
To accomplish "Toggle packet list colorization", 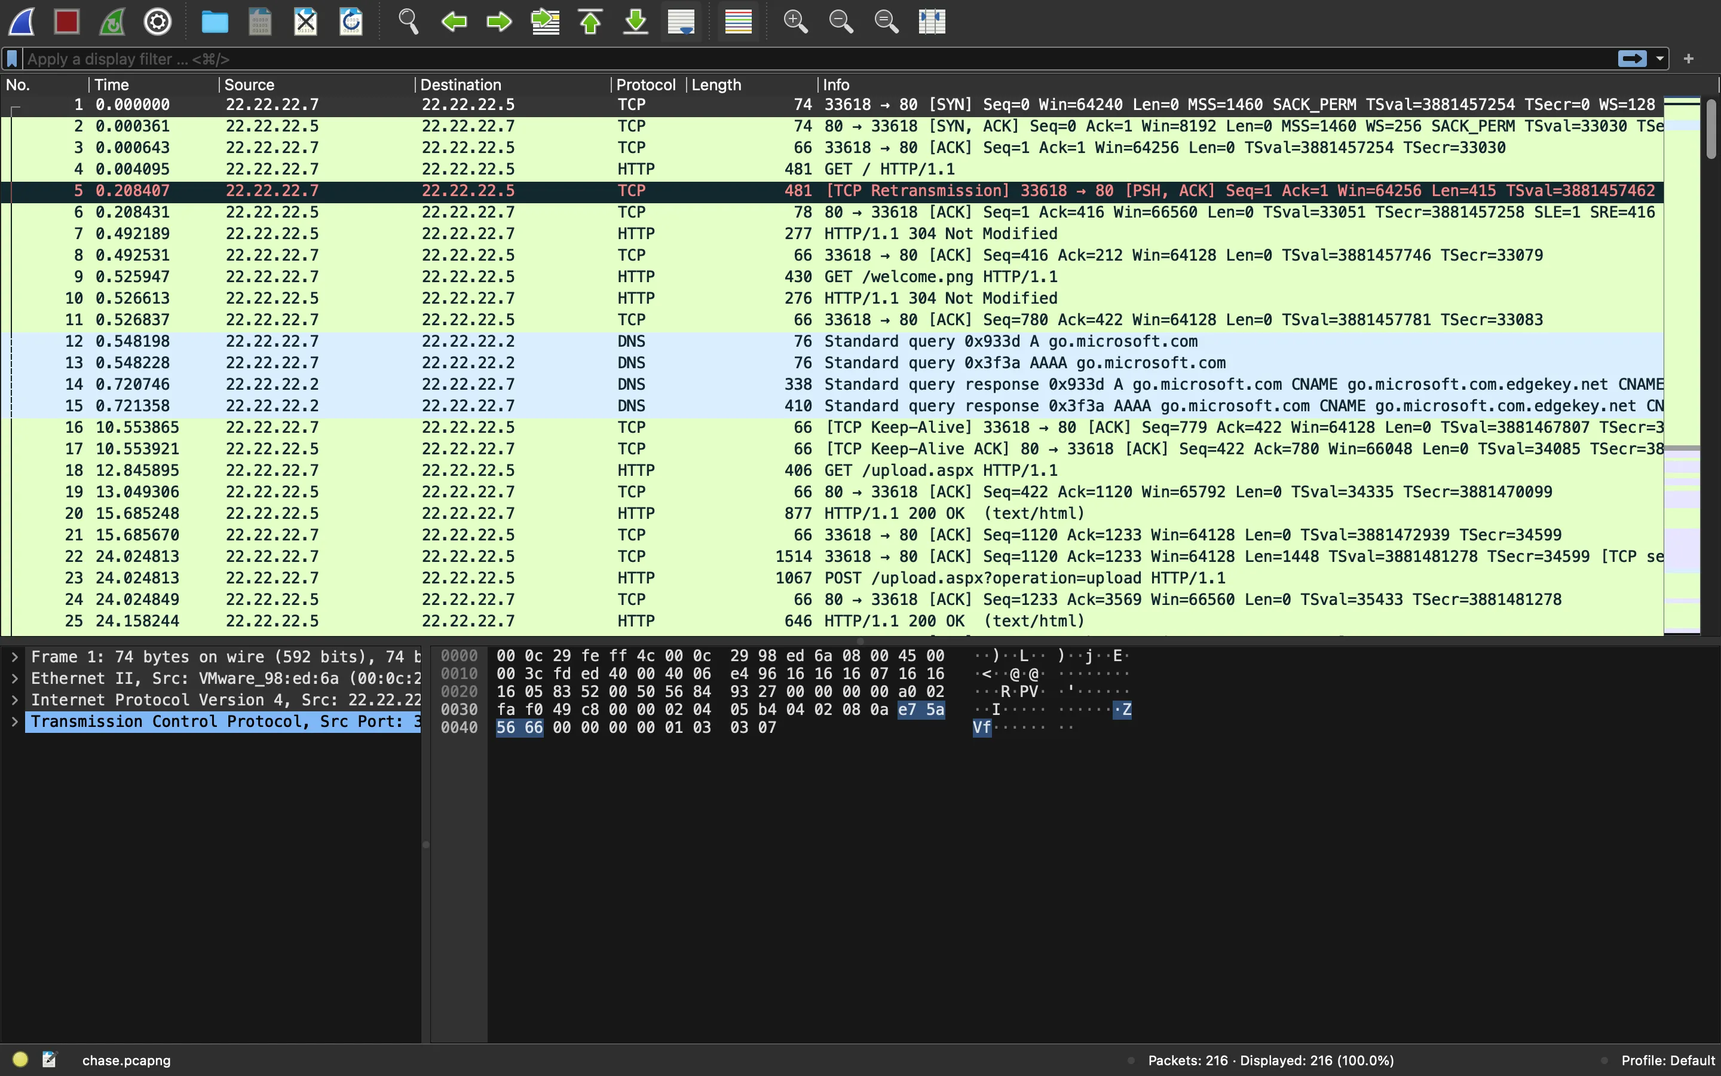I will 738,22.
